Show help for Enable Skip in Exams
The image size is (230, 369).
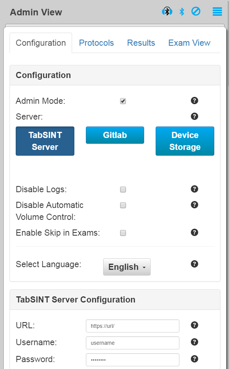click(x=194, y=232)
